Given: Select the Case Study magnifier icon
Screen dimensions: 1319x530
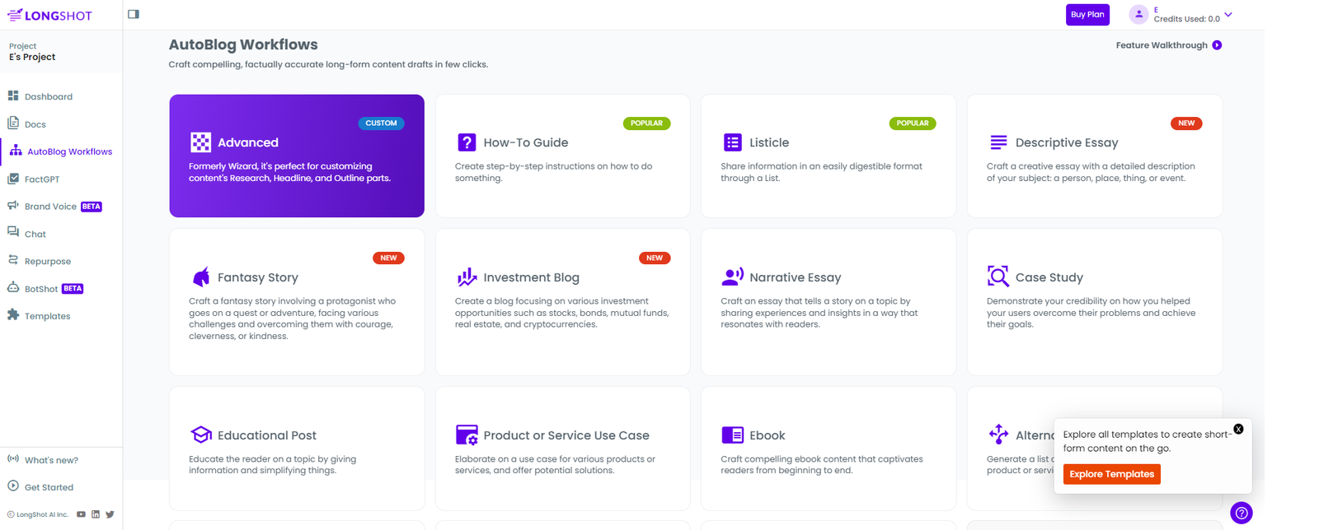Looking at the screenshot, I should coord(997,277).
